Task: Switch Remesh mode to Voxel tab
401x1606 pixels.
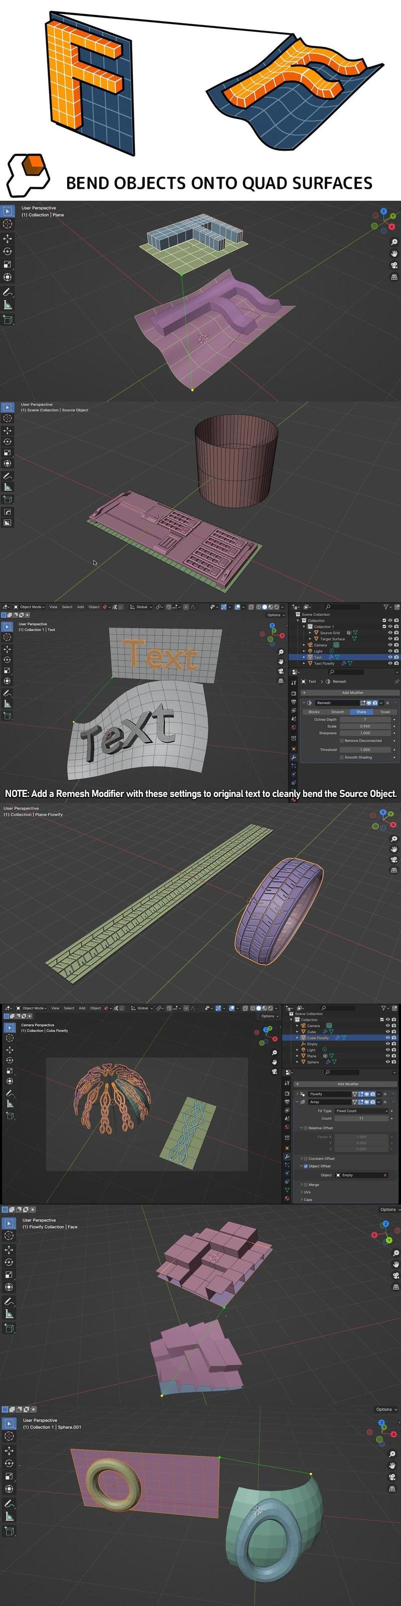Action: tap(385, 711)
